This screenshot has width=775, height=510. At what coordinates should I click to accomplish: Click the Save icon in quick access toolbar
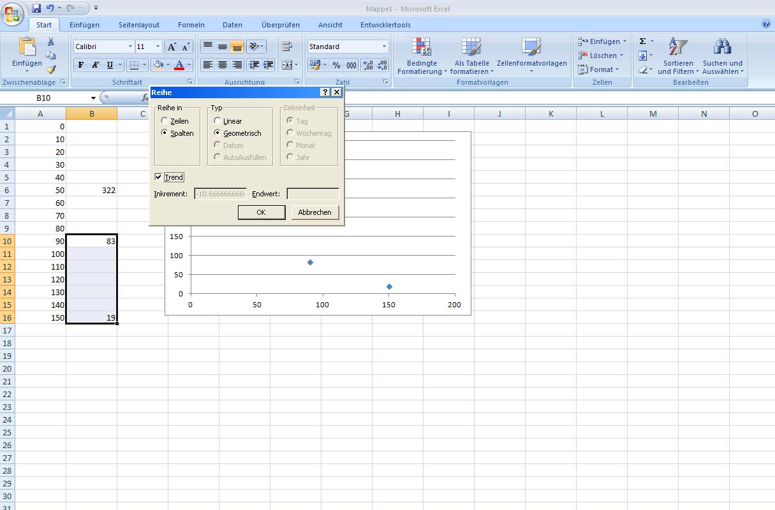[36, 8]
